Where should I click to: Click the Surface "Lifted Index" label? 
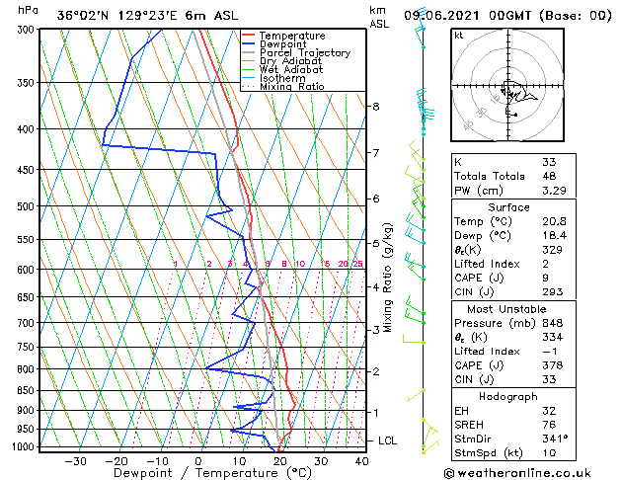[487, 264]
